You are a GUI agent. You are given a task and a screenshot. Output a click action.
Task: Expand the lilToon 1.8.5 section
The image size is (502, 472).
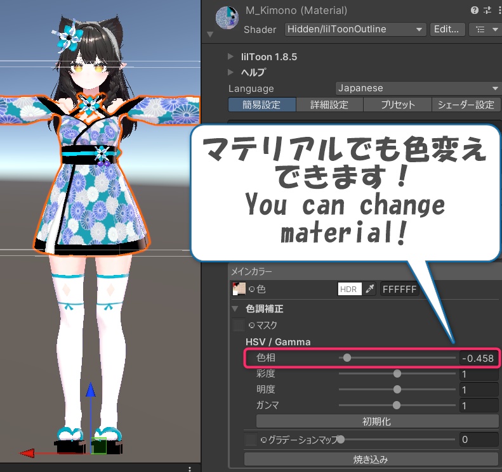[x=230, y=57]
